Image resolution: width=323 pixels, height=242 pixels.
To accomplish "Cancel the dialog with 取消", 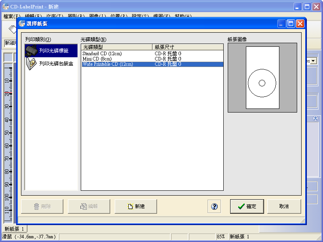I will (x=284, y=207).
